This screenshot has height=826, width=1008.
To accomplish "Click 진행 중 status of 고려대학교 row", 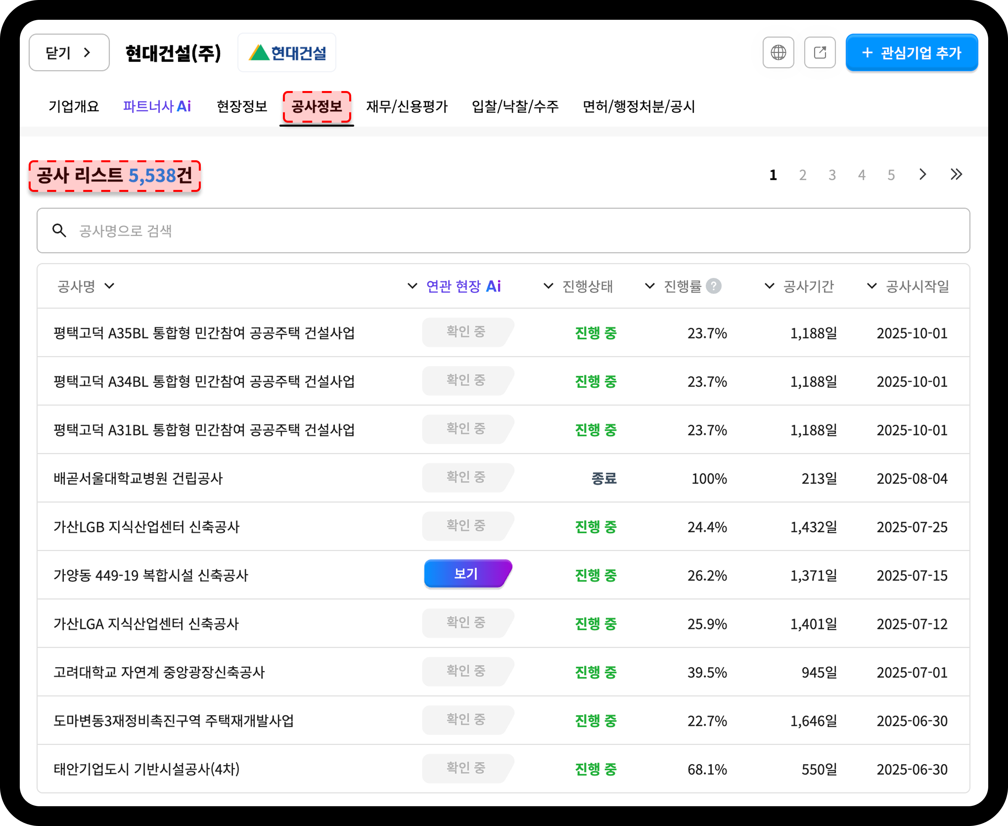I will (596, 672).
